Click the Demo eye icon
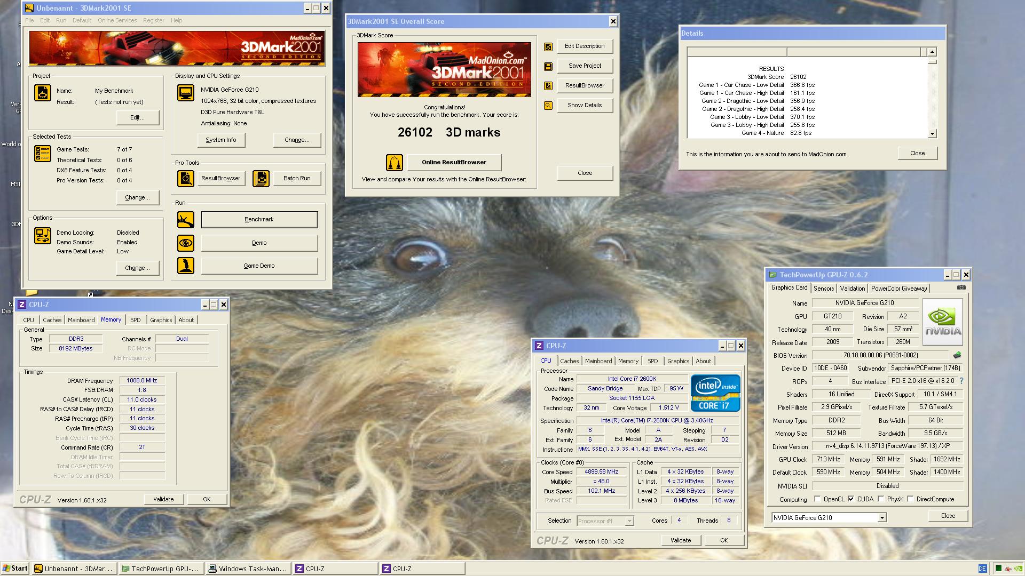 [x=186, y=243]
